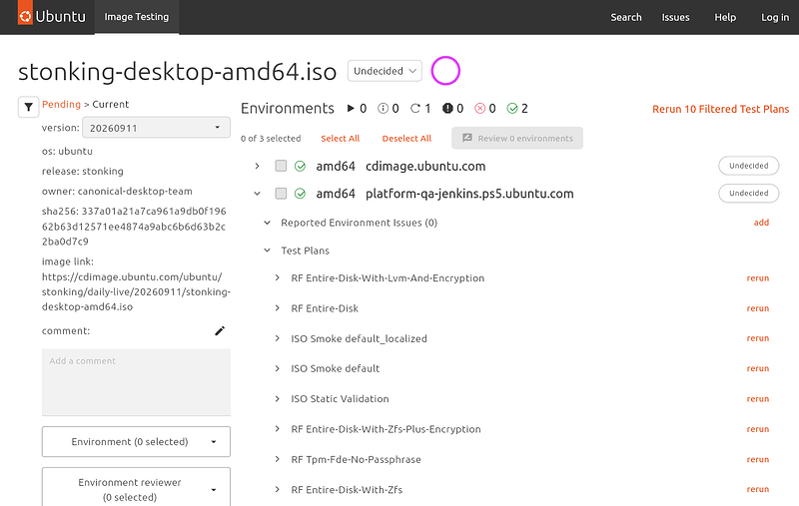Filter by black exclamation error status icon
This screenshot has height=506, width=799.
coord(447,109)
